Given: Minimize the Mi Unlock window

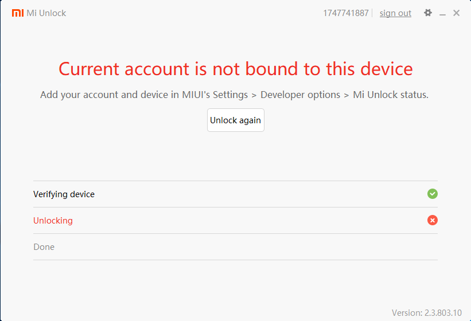Looking at the screenshot, I should [443, 13].
